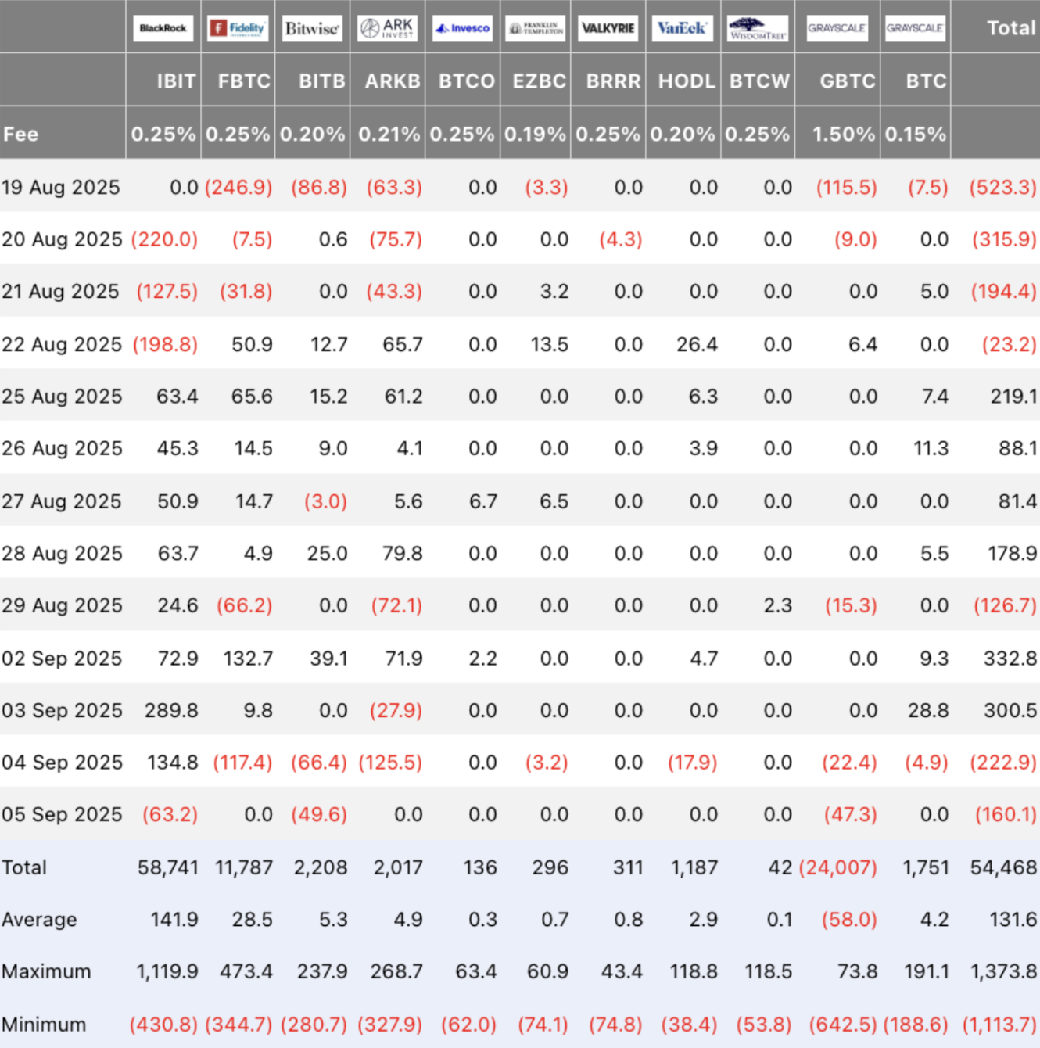Image resolution: width=1040 pixels, height=1048 pixels.
Task: Select the IBIT column header
Action: coord(176,81)
